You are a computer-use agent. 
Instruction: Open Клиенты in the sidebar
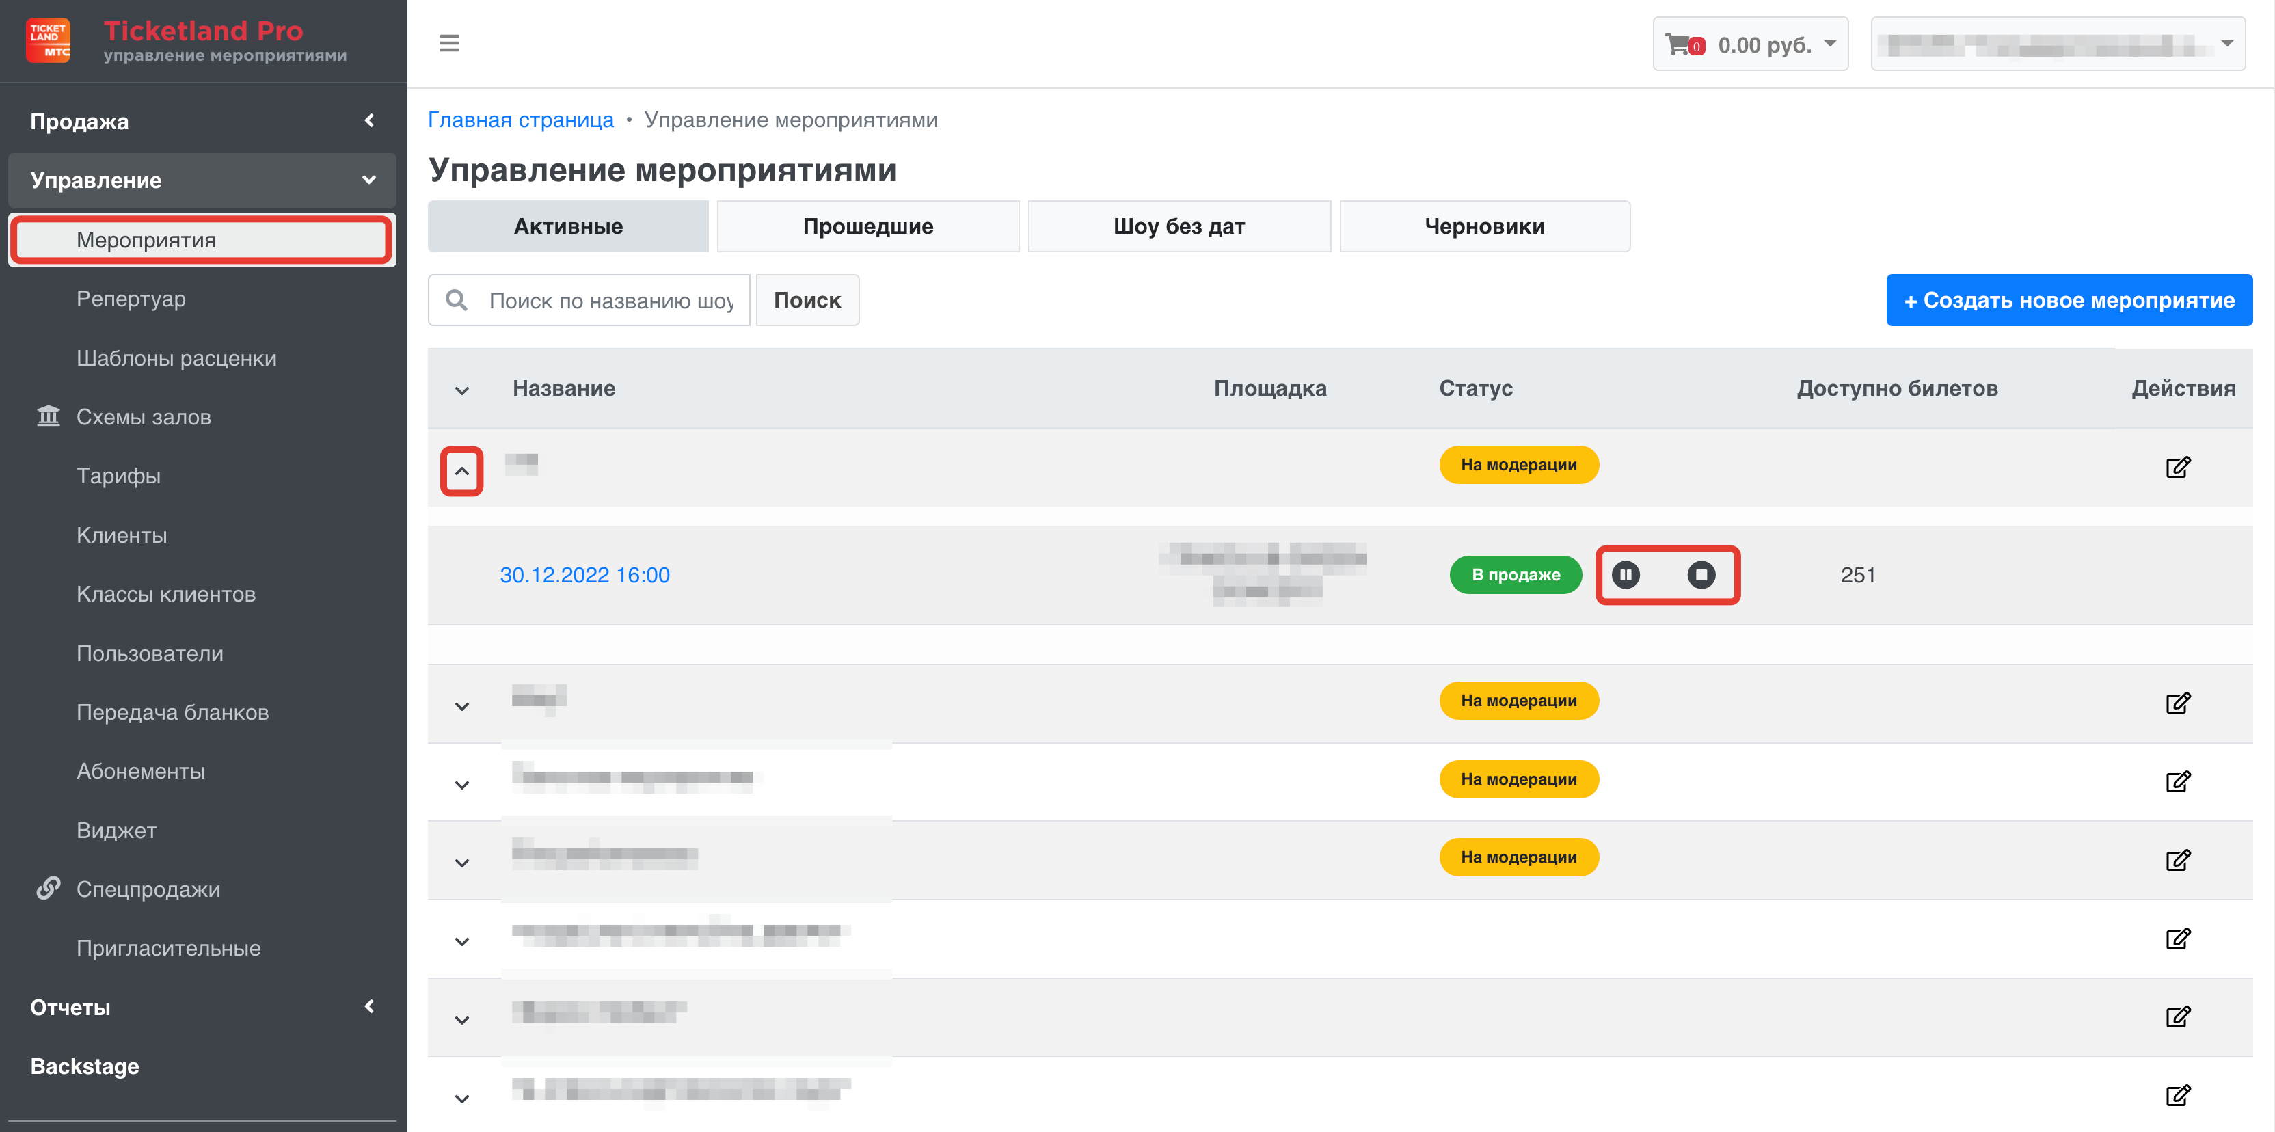[x=122, y=535]
